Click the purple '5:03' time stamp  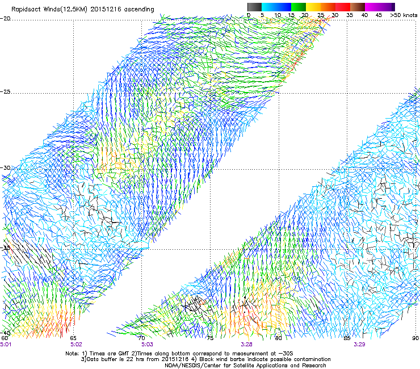148,345
